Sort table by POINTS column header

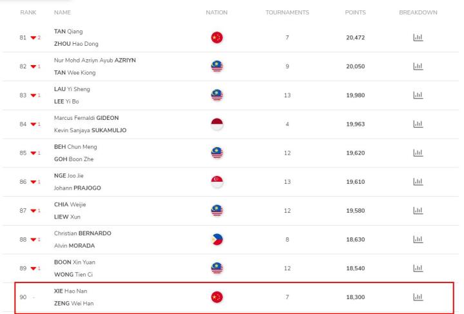click(355, 12)
